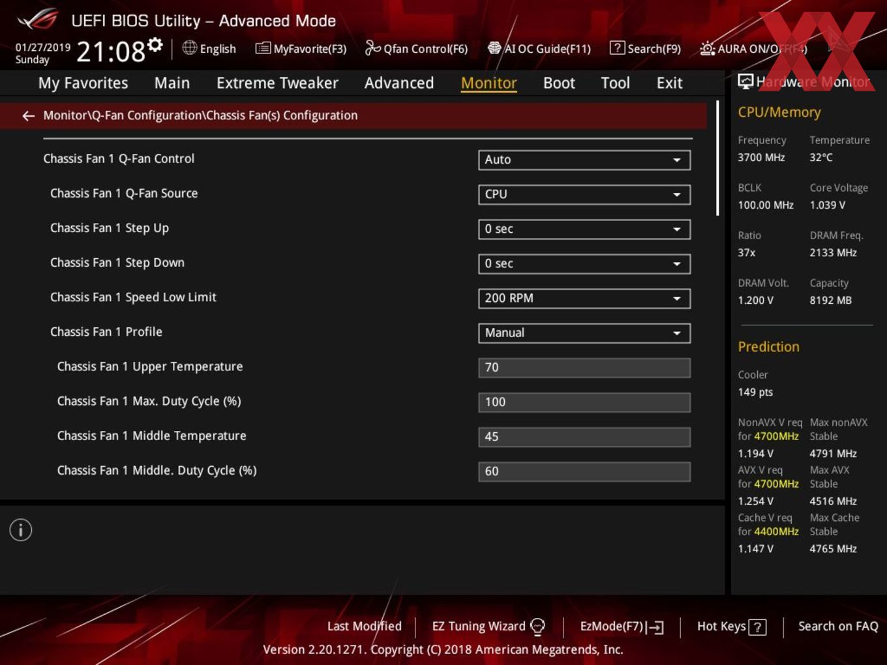This screenshot has width=887, height=665.
Task: Click the 4765 MHz Max Cache value
Action: [x=833, y=548]
